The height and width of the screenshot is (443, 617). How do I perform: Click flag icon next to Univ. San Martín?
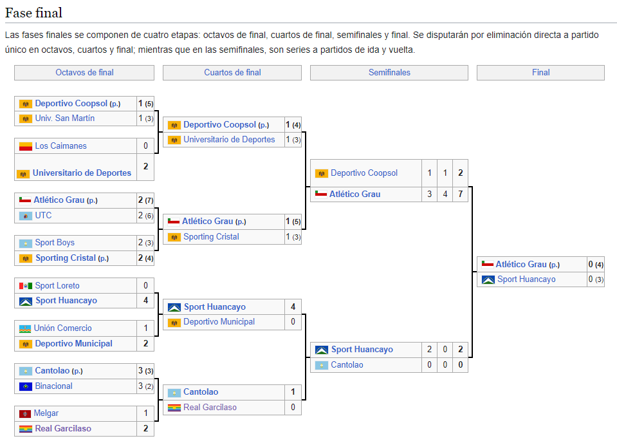click(26, 119)
